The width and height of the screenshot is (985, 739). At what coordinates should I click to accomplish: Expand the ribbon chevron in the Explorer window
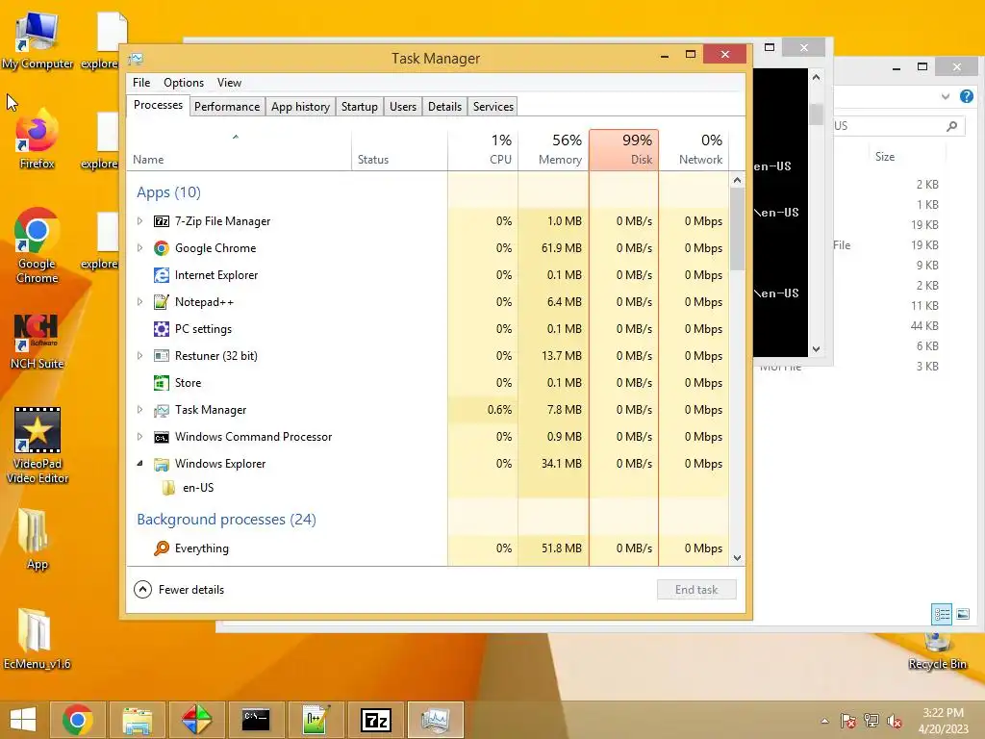[x=945, y=96]
